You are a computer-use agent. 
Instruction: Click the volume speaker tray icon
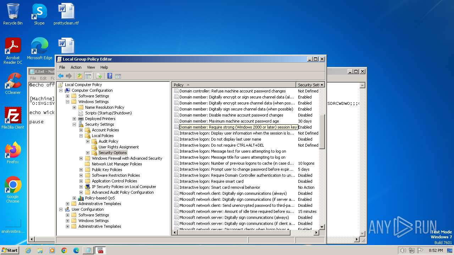403,250
